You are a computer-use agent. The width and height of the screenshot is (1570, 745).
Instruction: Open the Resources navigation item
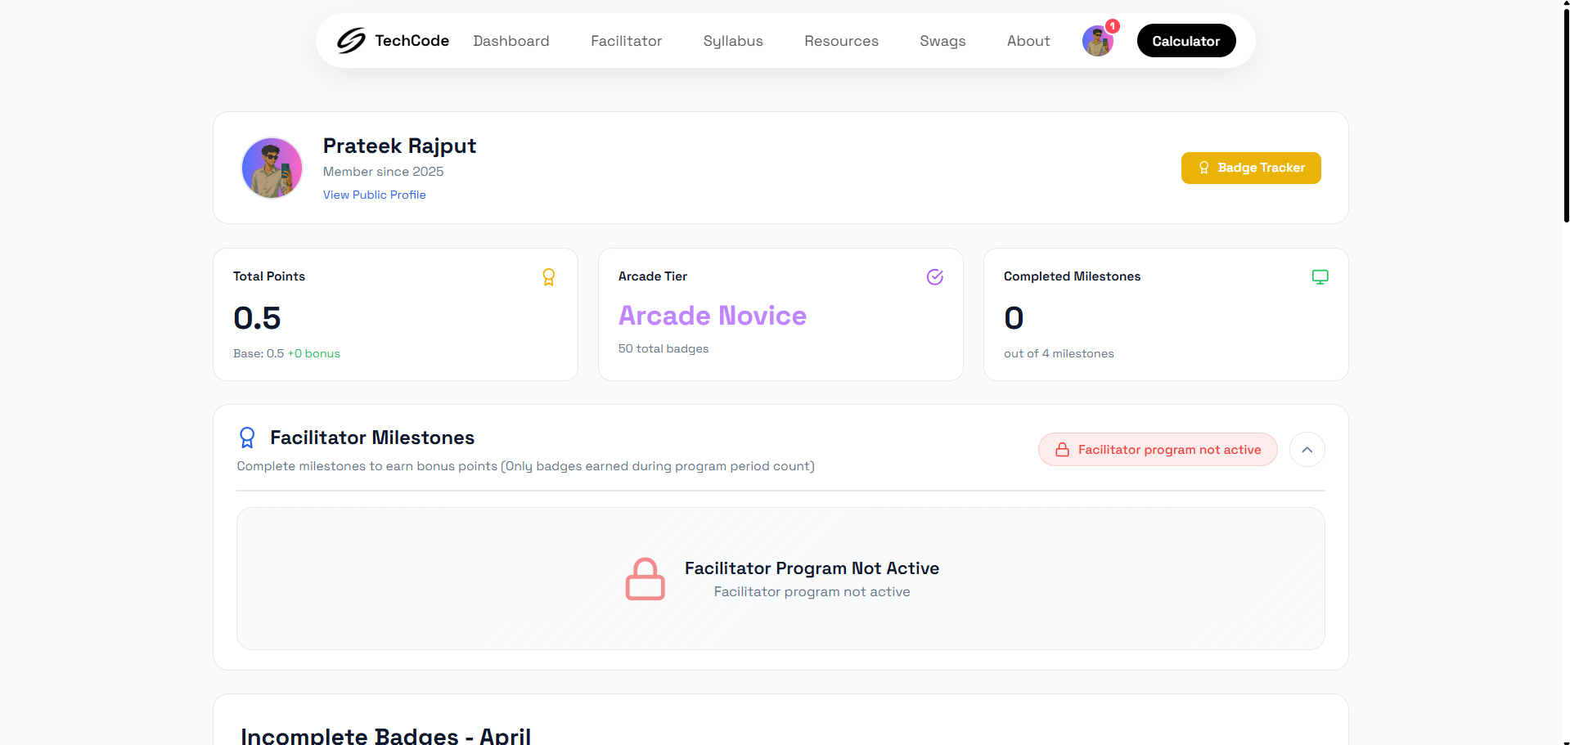pos(841,40)
